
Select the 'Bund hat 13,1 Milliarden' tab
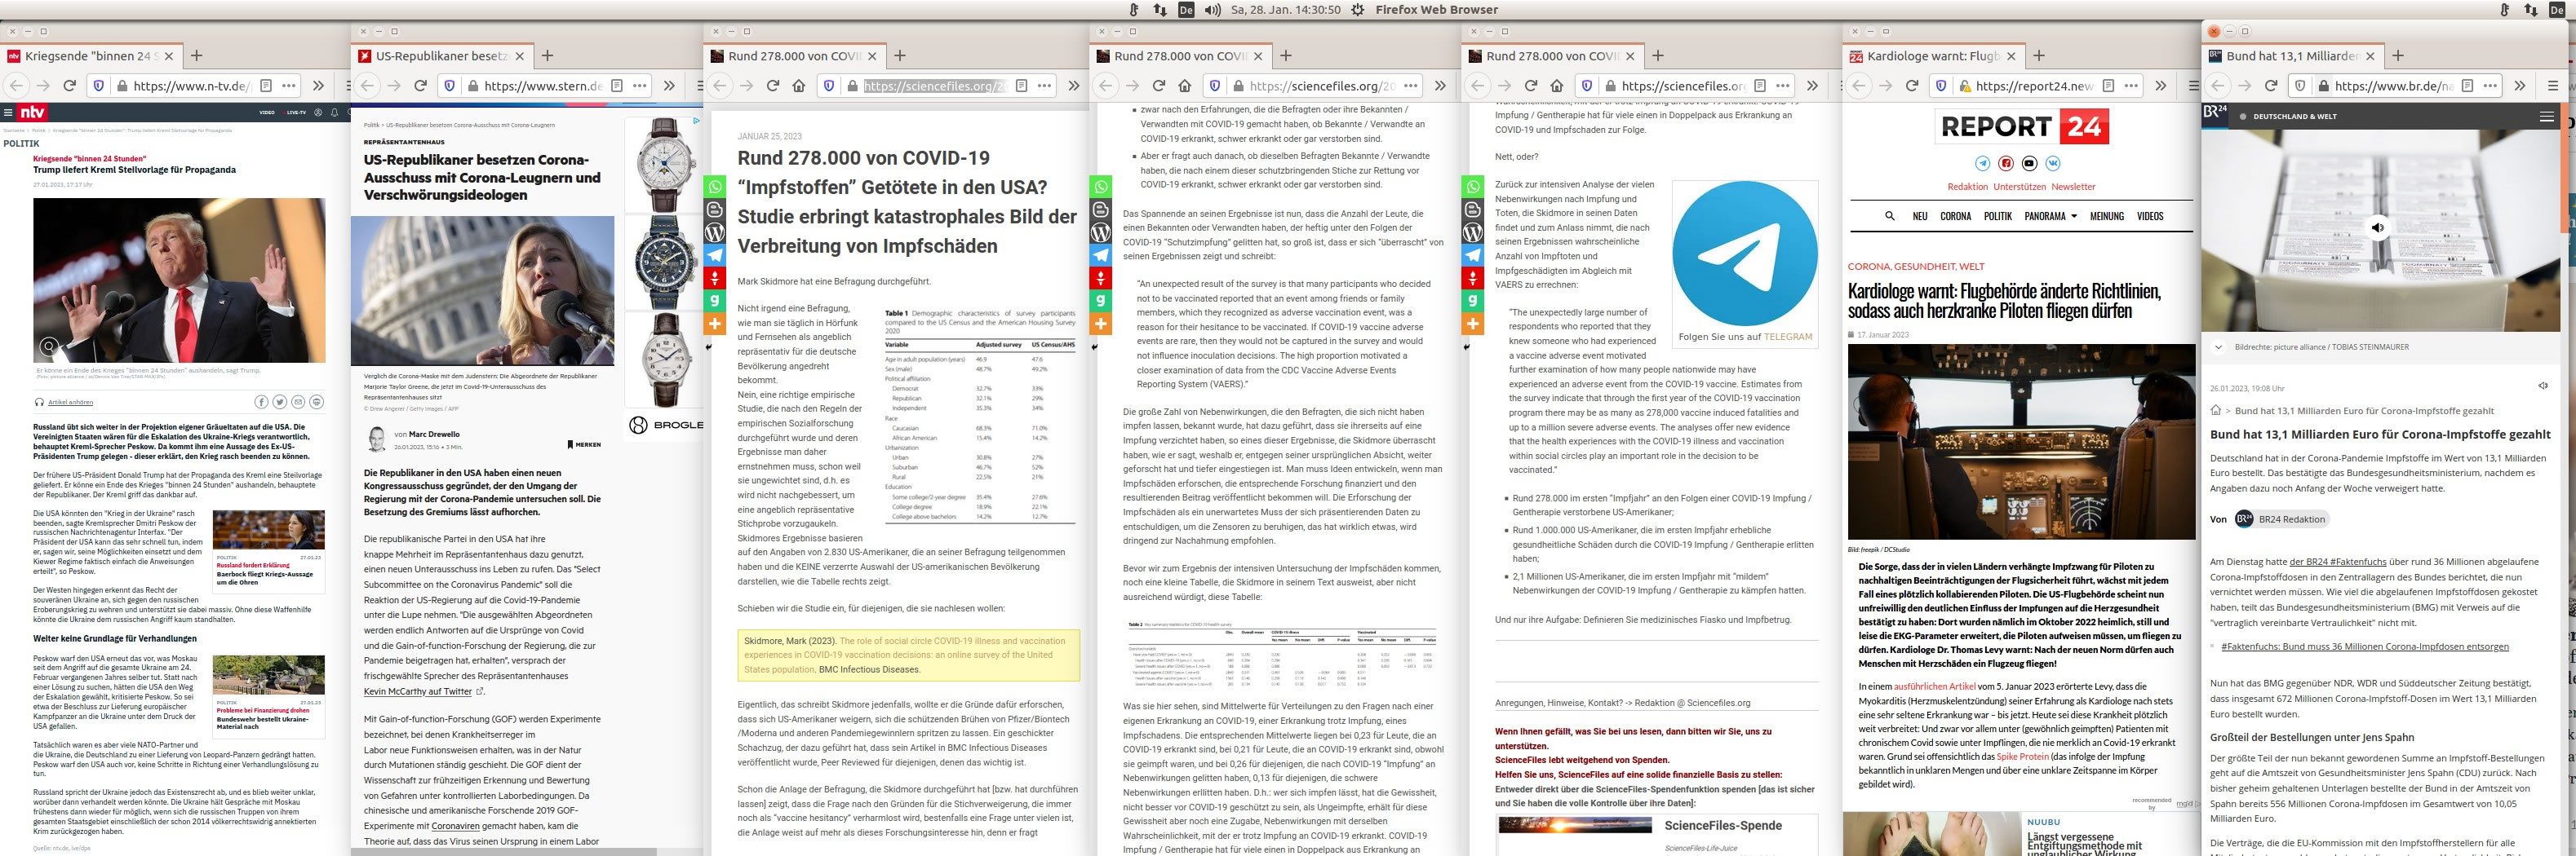2293,56
